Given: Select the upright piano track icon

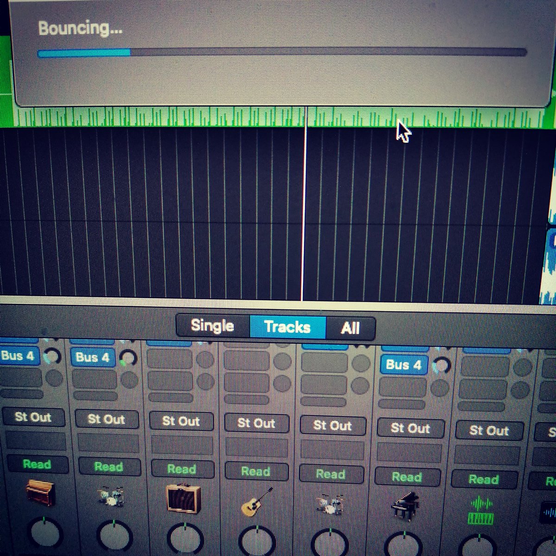Looking at the screenshot, I should 40,492.
